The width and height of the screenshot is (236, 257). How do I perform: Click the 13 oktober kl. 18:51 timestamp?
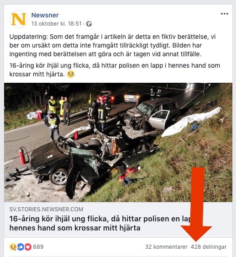coord(56,24)
